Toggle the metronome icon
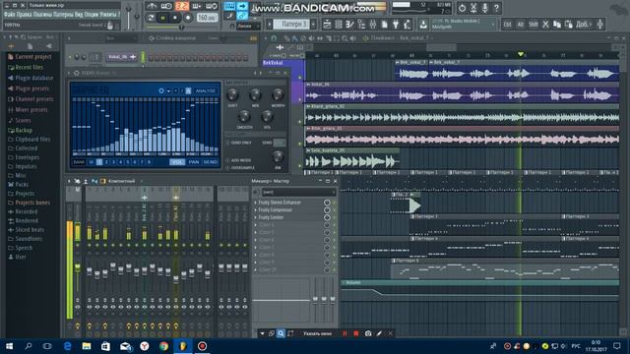630x354 pixels. (152, 6)
